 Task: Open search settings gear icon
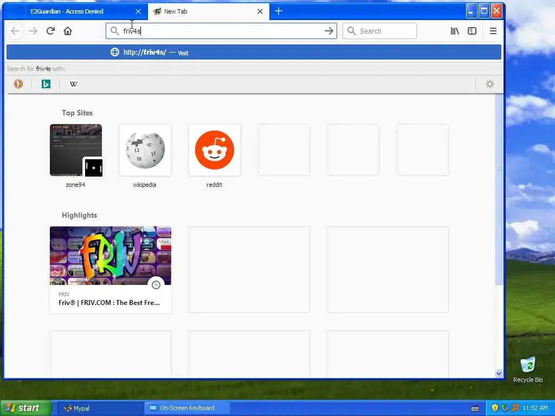(x=490, y=84)
